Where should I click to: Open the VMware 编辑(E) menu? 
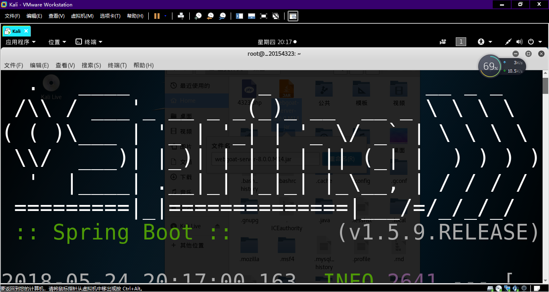[34, 16]
